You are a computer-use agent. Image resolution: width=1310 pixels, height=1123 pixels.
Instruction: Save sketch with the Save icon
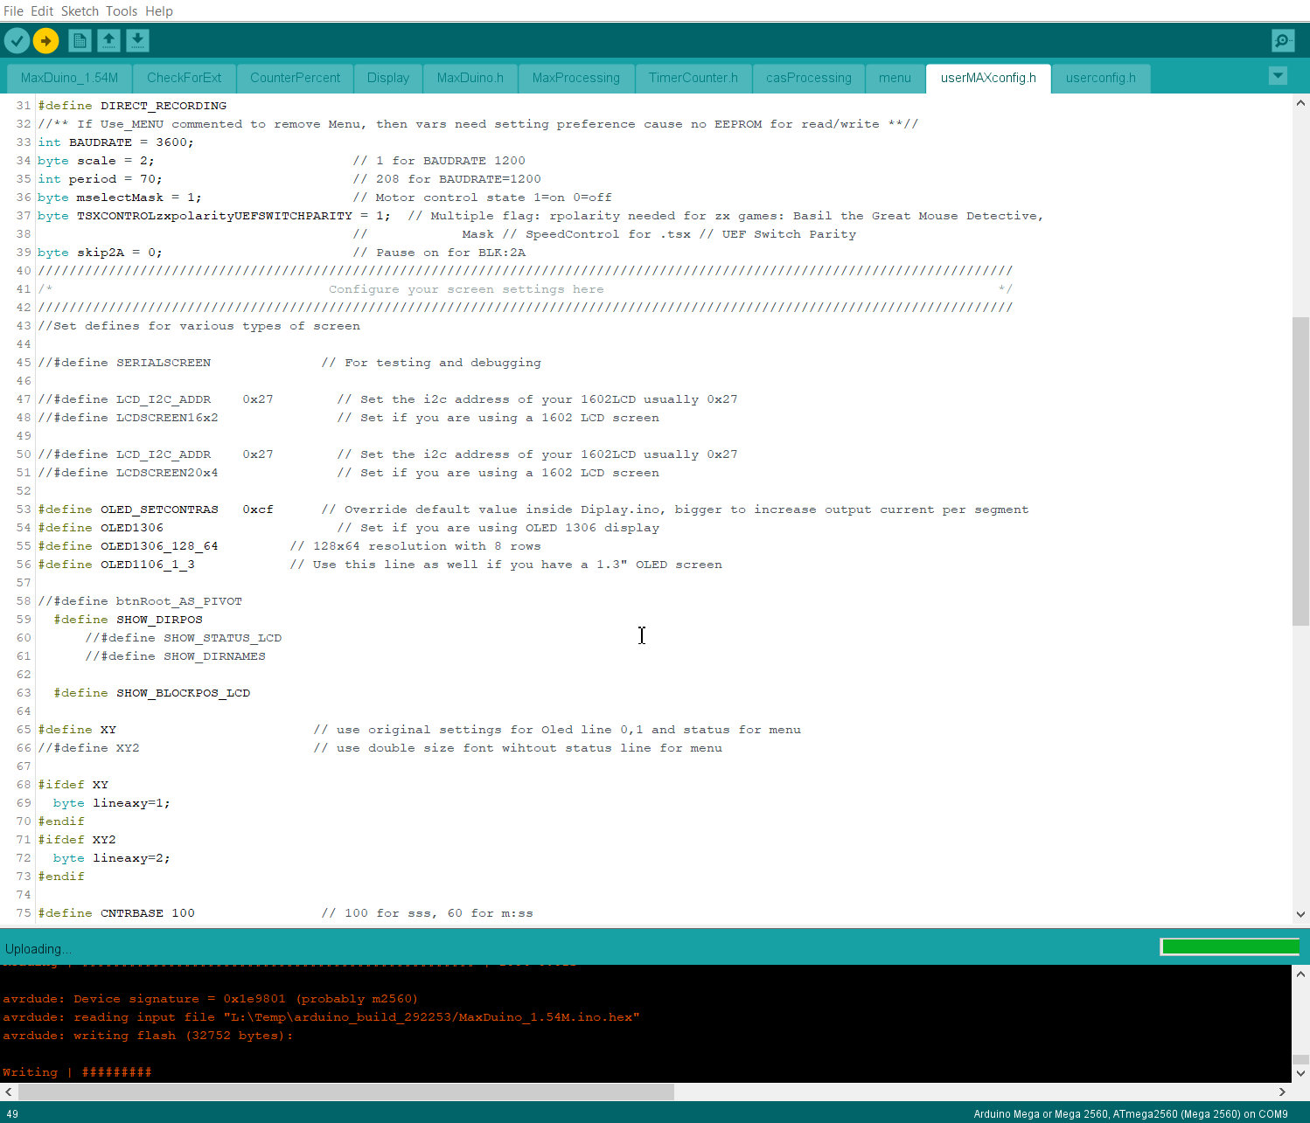pos(137,40)
